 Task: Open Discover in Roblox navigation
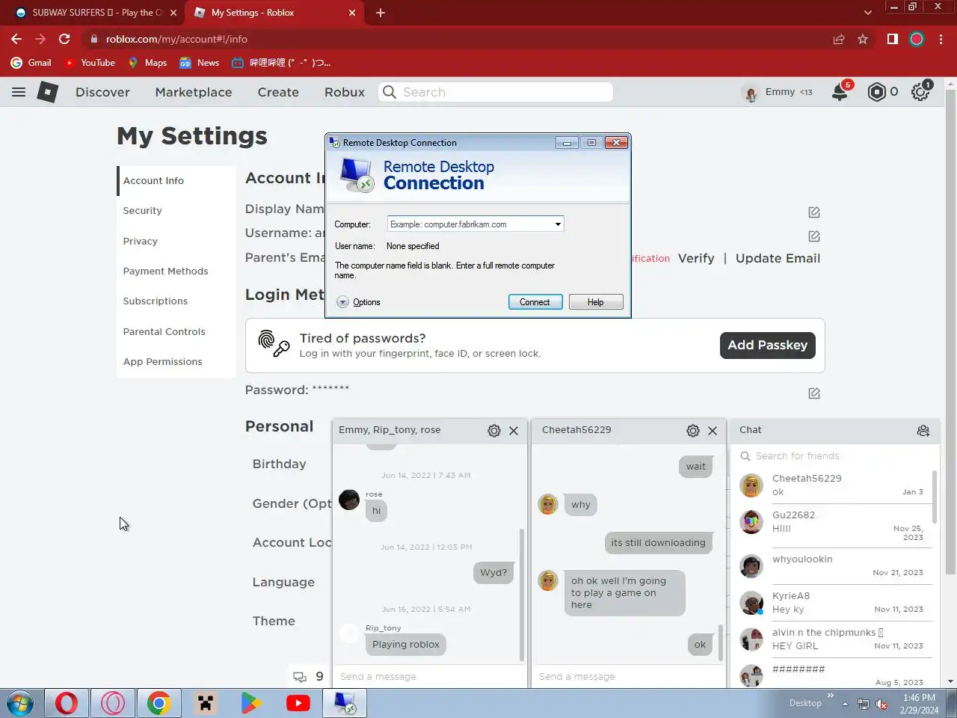coord(102,92)
